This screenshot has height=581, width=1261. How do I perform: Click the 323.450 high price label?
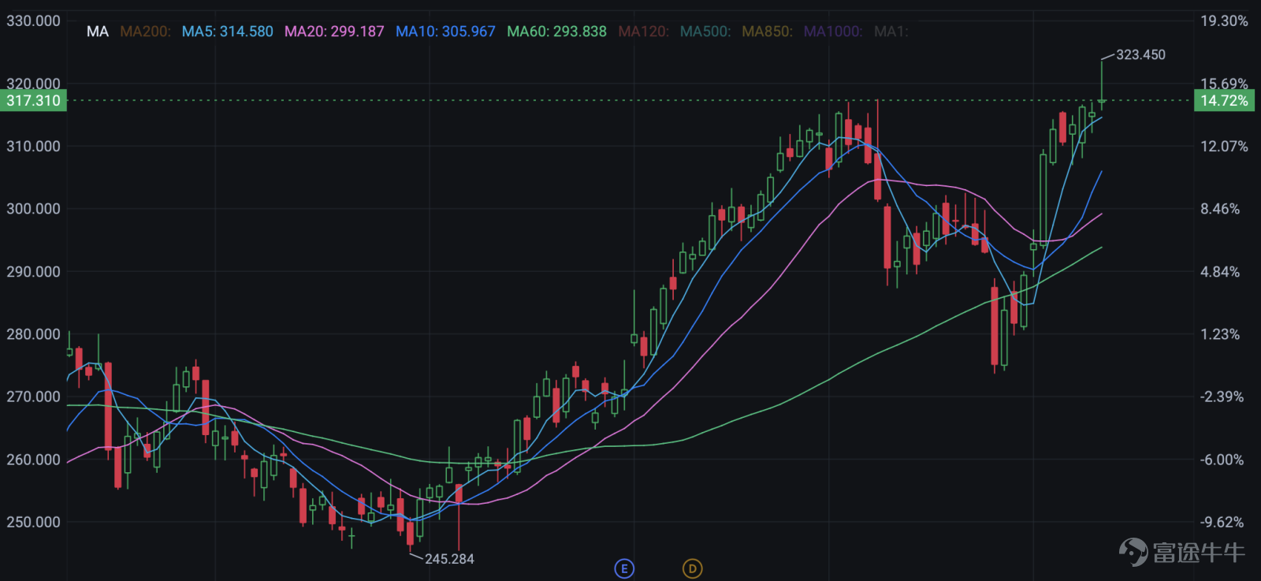click(x=1140, y=54)
